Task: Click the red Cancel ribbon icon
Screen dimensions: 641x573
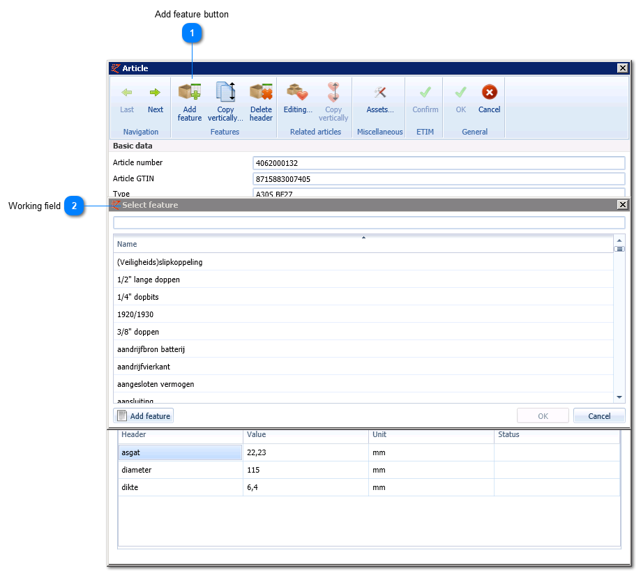Action: tap(490, 92)
